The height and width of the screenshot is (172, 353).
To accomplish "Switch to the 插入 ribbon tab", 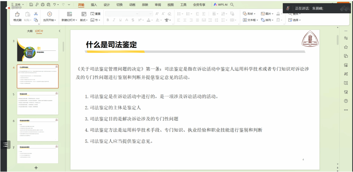I will pos(94,5).
